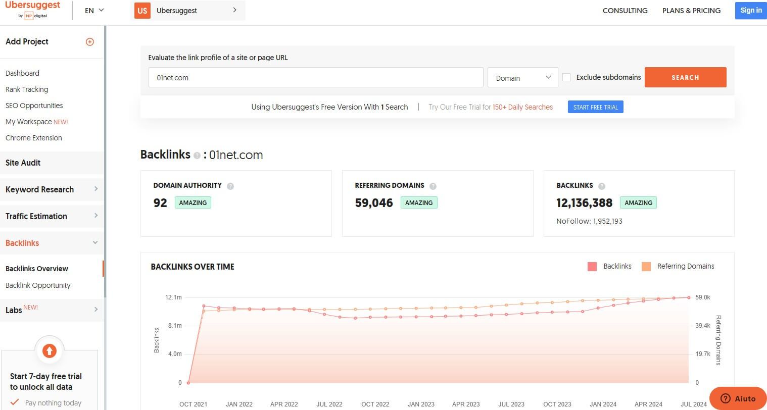The height and width of the screenshot is (410, 767).
Task: Click Backlinks card help icon
Action: click(x=602, y=186)
